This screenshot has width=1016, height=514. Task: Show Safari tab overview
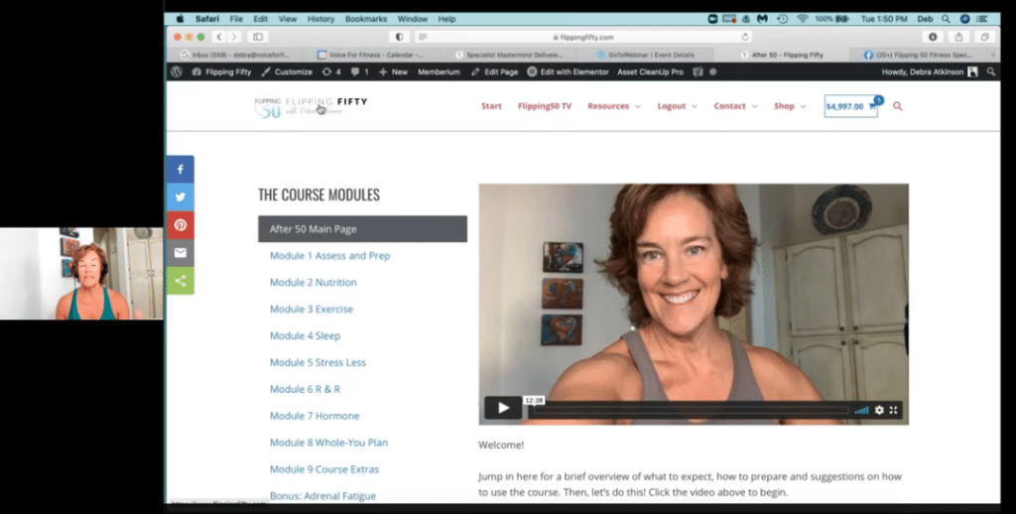(x=984, y=37)
